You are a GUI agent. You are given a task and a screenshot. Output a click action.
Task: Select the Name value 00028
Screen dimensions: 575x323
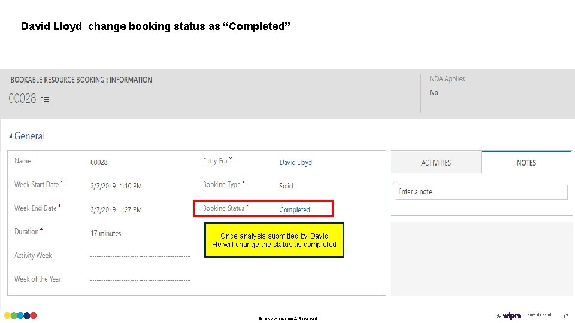pyautogui.click(x=99, y=162)
